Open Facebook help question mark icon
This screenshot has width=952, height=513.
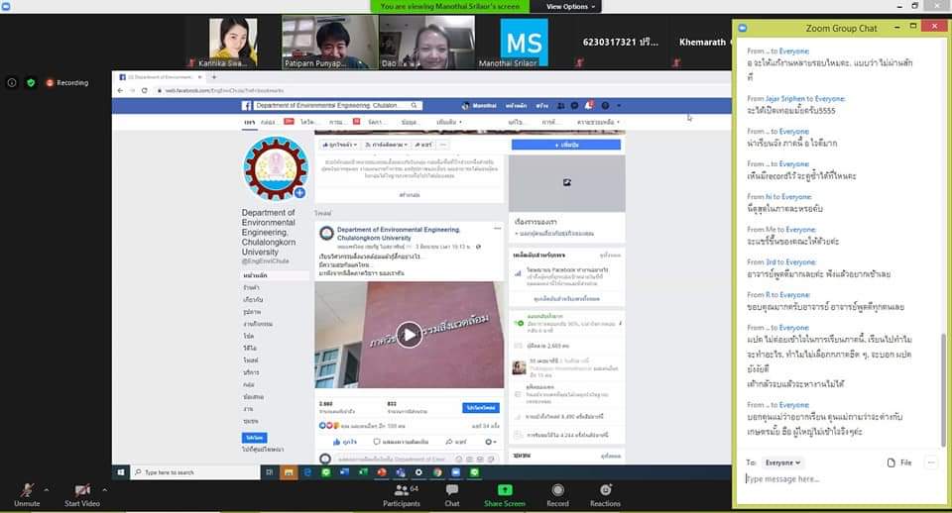click(x=605, y=106)
